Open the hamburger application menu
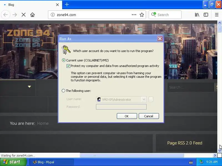The height and width of the screenshot is (166, 222). point(217,15)
